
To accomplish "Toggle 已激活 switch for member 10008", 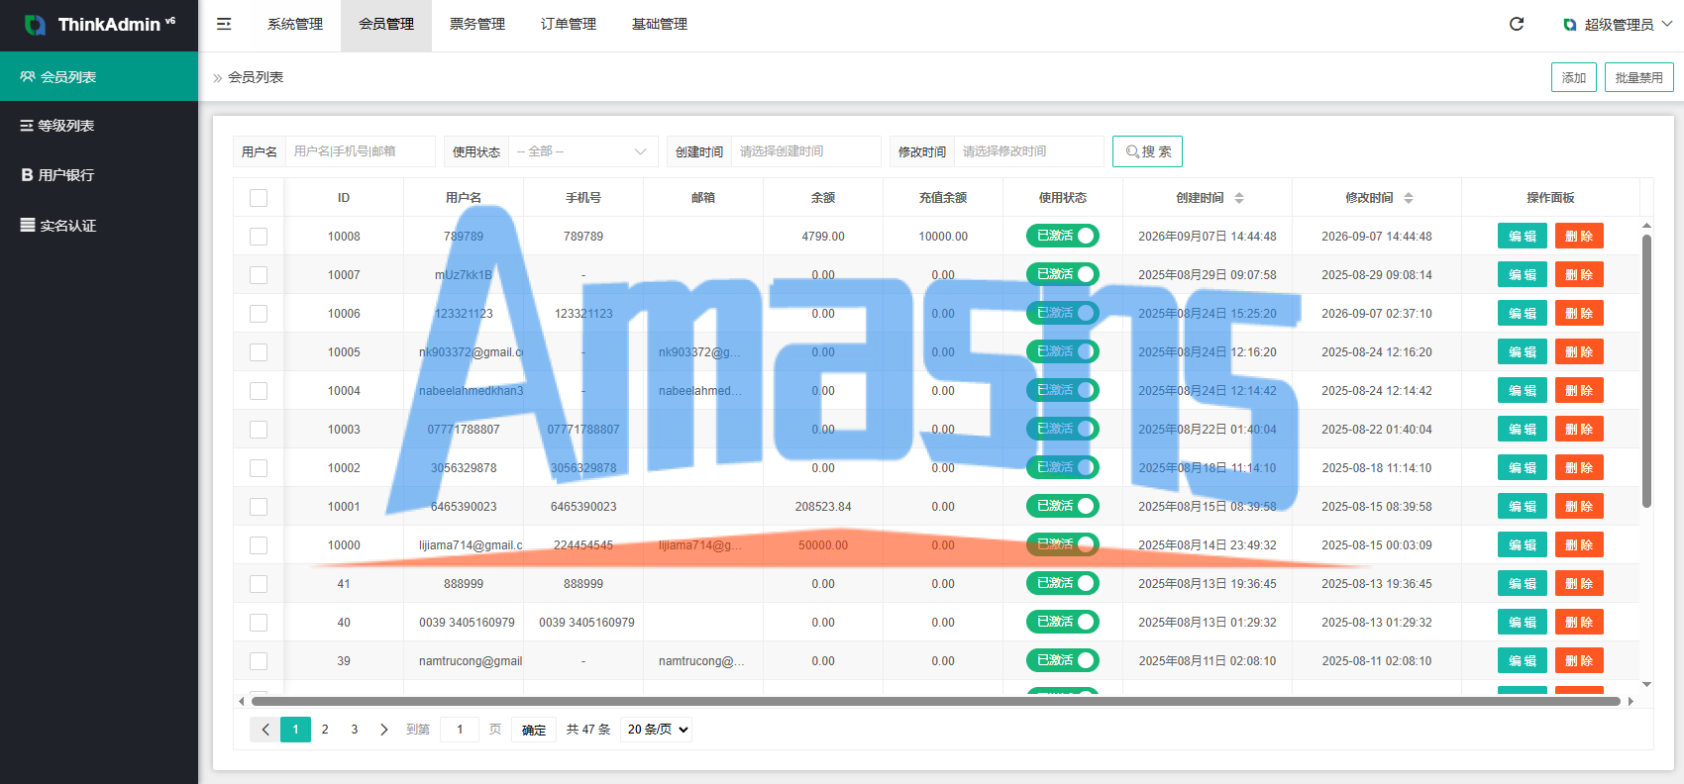I will [x=1063, y=236].
